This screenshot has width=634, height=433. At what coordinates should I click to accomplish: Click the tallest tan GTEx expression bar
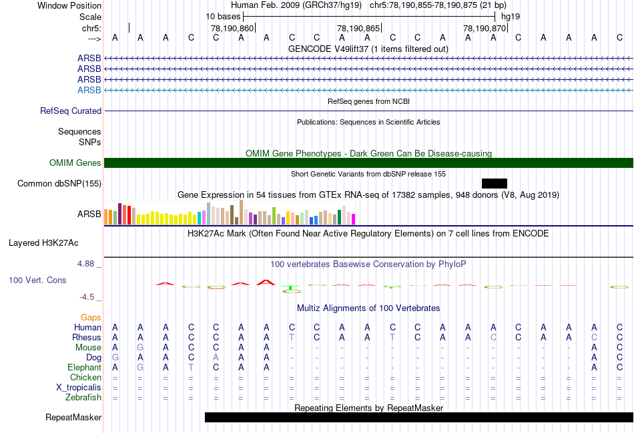pos(242,213)
